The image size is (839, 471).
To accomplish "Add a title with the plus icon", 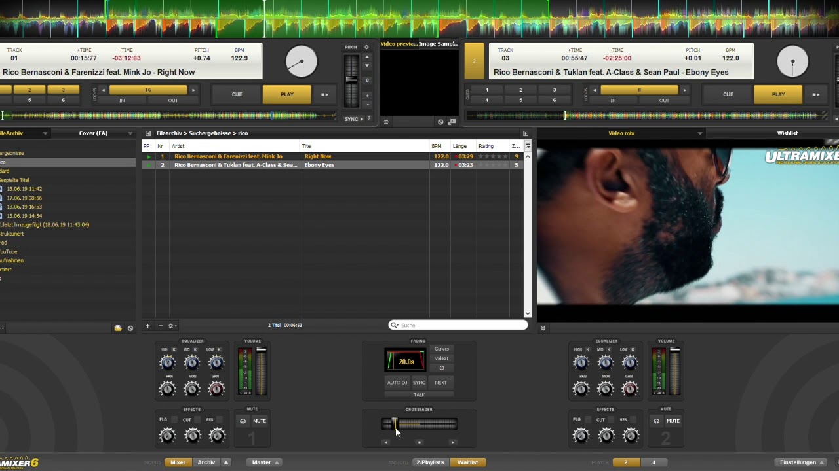I will coord(147,326).
